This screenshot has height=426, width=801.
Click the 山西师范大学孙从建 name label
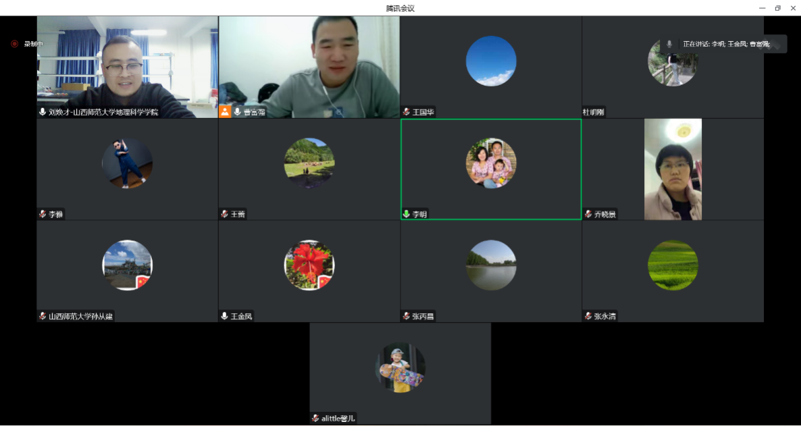[80, 316]
